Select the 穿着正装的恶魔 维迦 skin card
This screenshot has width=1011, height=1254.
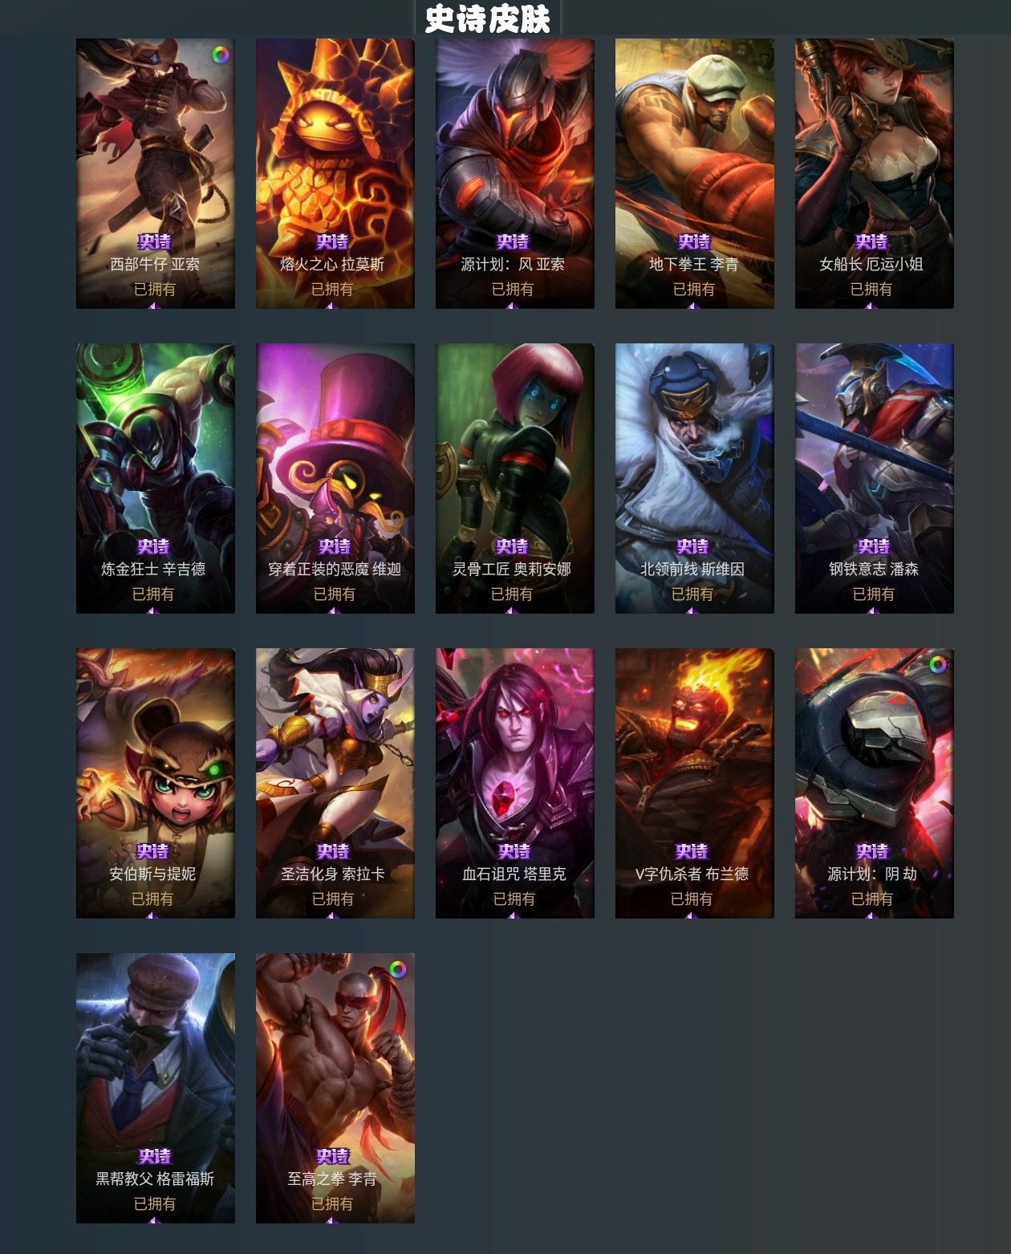click(335, 478)
